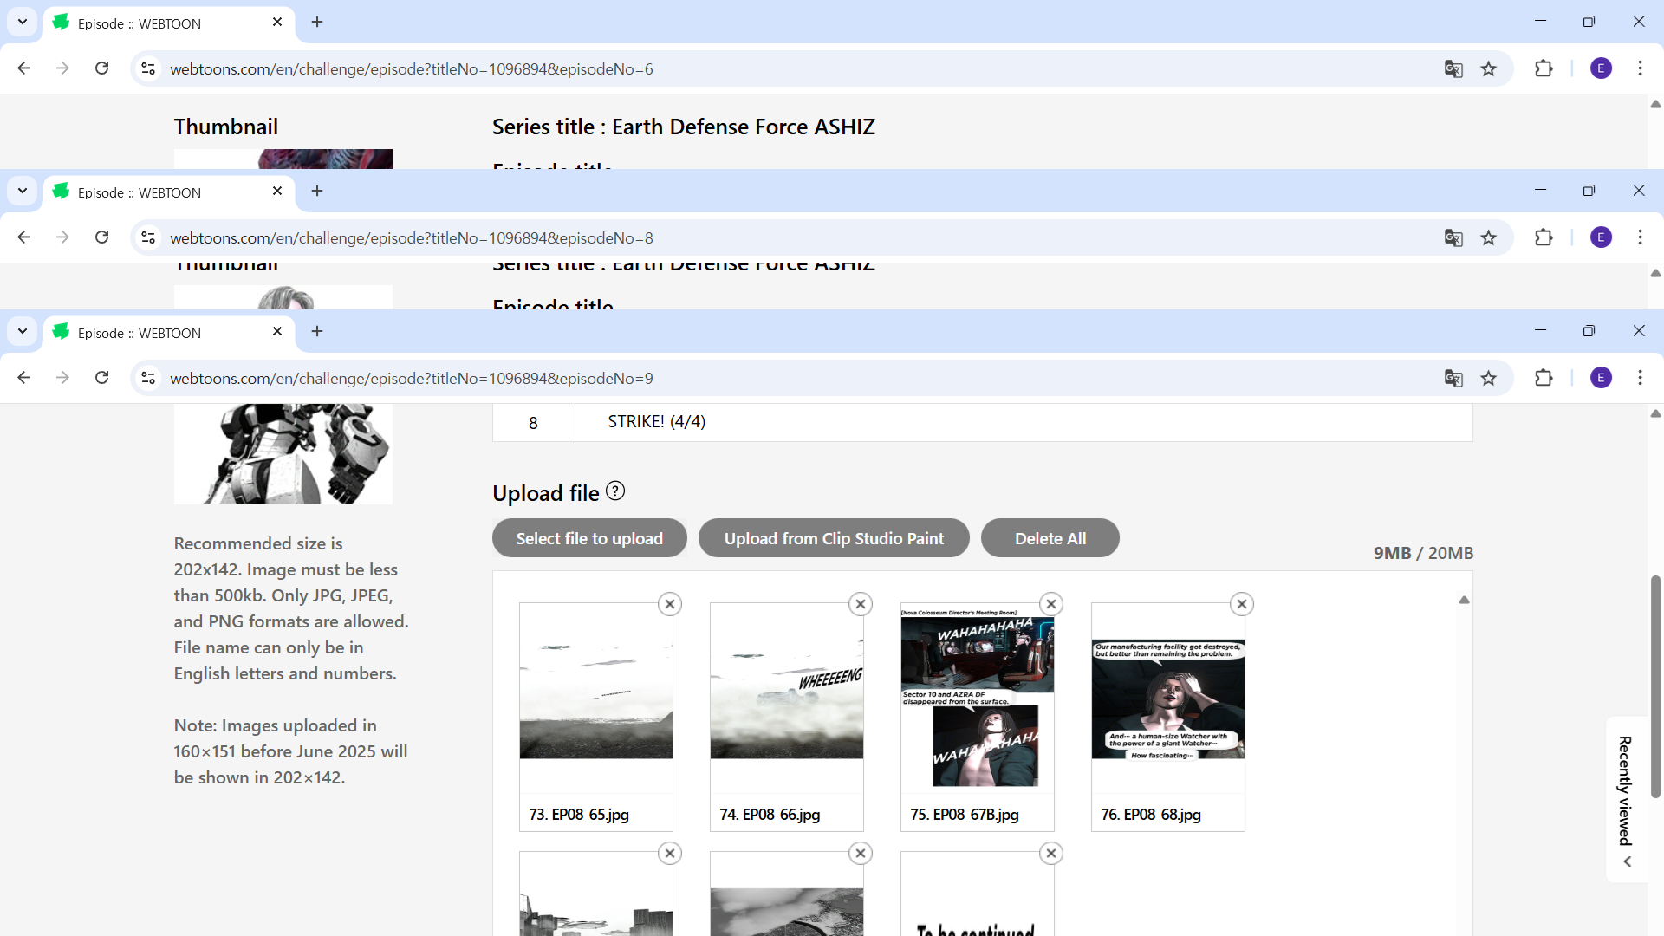Translate the page in episode 8 window
The height and width of the screenshot is (936, 1664).
click(x=1453, y=237)
